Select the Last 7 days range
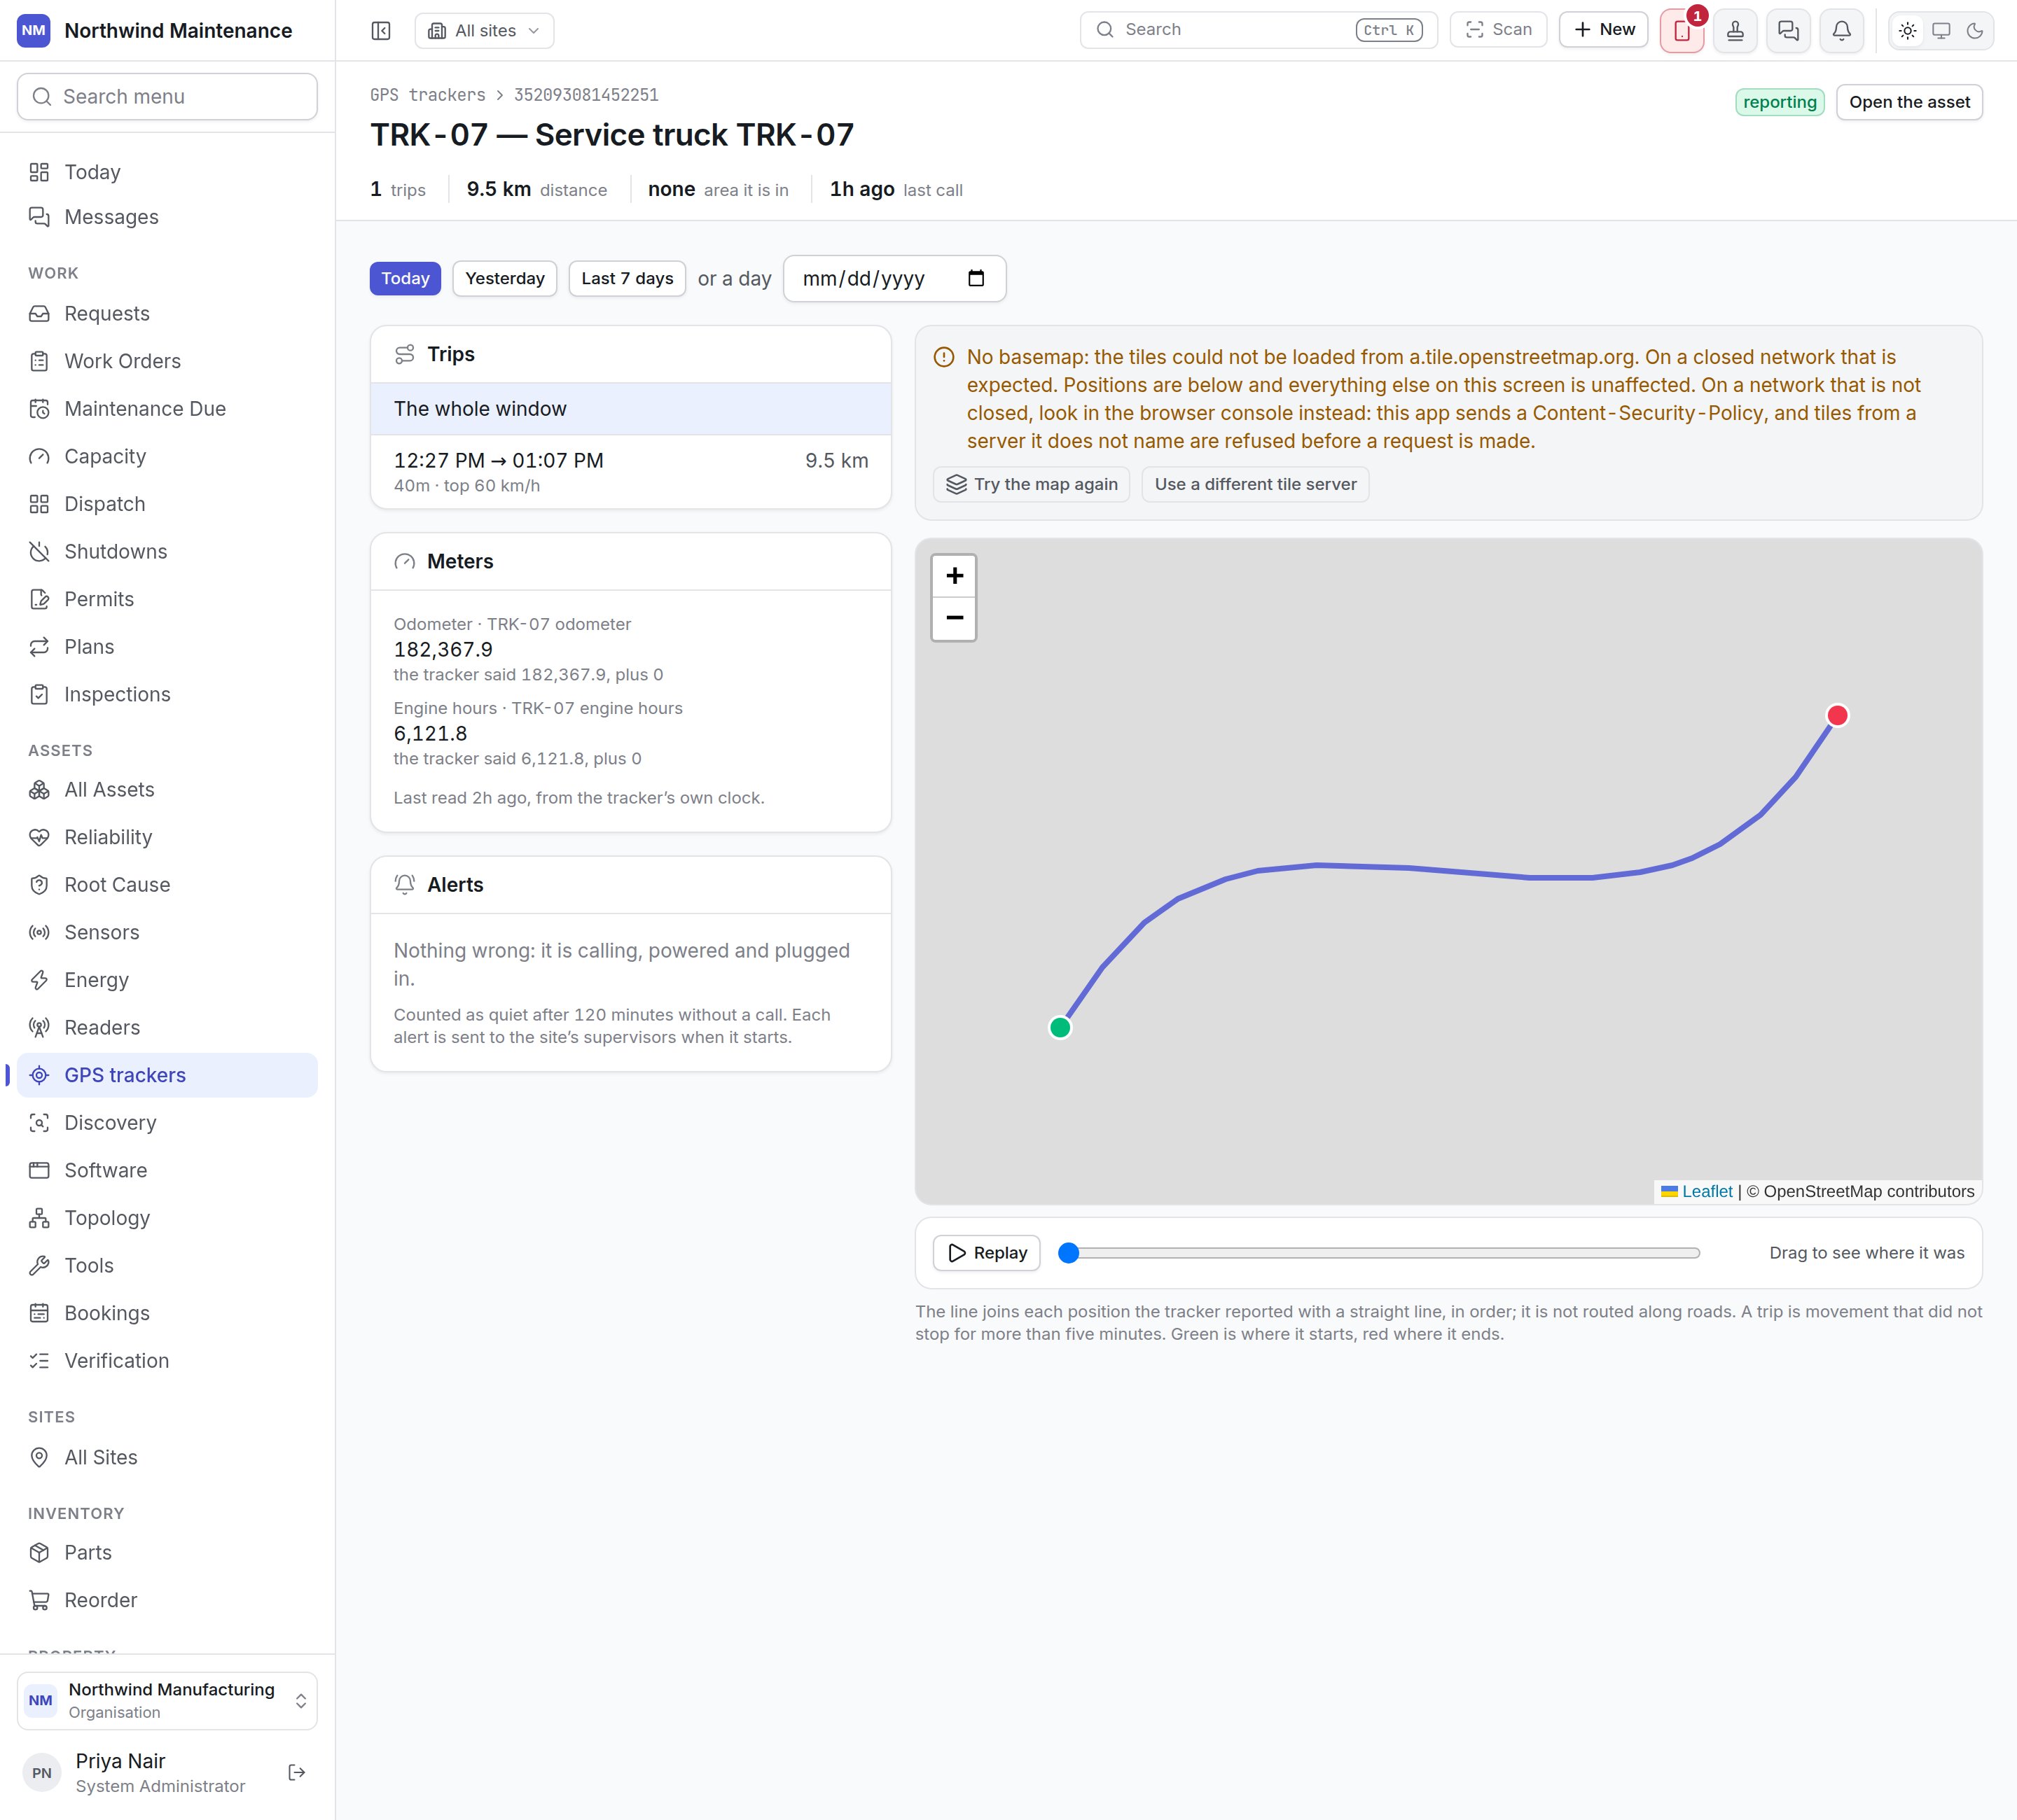The image size is (2017, 1820). tap(628, 278)
